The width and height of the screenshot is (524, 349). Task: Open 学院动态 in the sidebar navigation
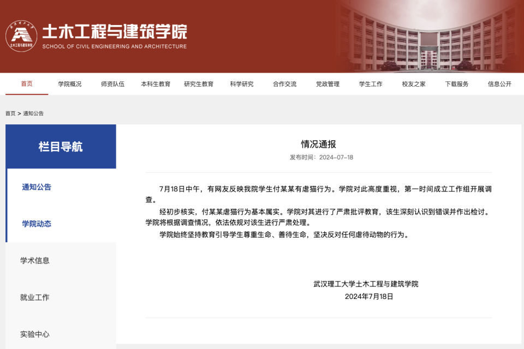(x=37, y=224)
